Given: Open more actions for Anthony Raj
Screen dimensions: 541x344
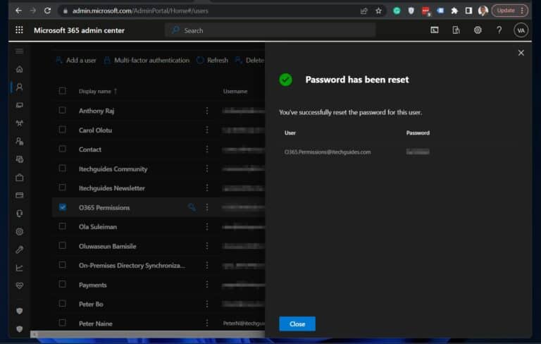Looking at the screenshot, I should pos(207,111).
